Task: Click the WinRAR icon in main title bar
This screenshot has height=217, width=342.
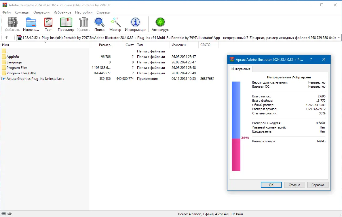Action: pos(5,5)
